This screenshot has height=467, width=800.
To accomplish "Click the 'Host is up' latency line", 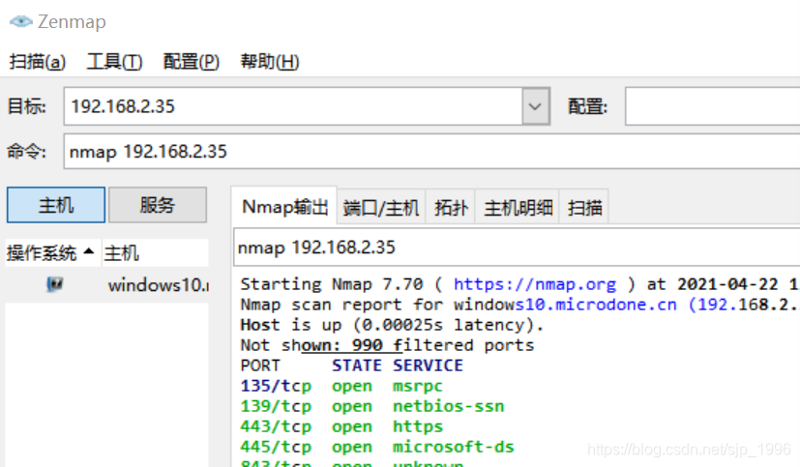I will pos(392,325).
